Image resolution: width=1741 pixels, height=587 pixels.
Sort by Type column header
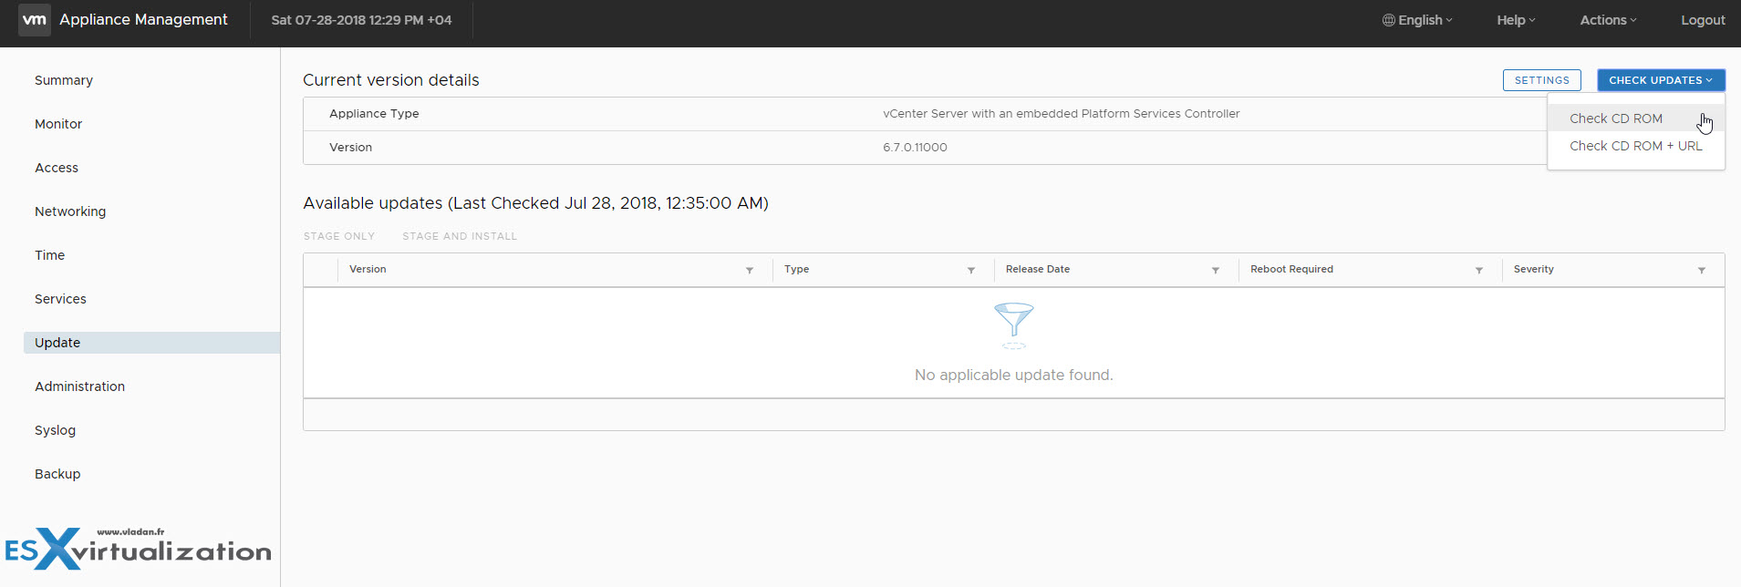click(796, 270)
